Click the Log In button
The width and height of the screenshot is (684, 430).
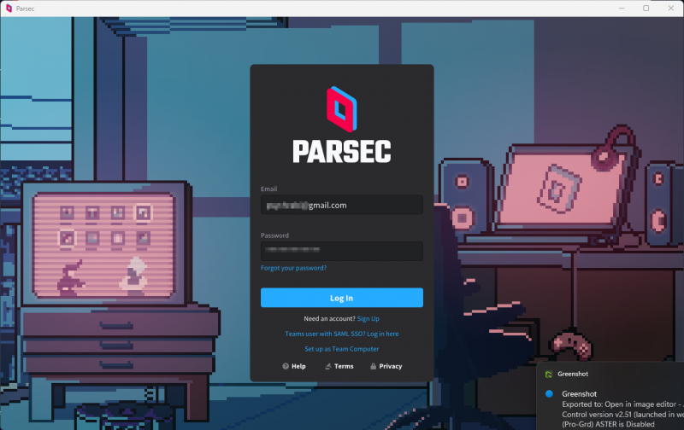click(x=341, y=298)
